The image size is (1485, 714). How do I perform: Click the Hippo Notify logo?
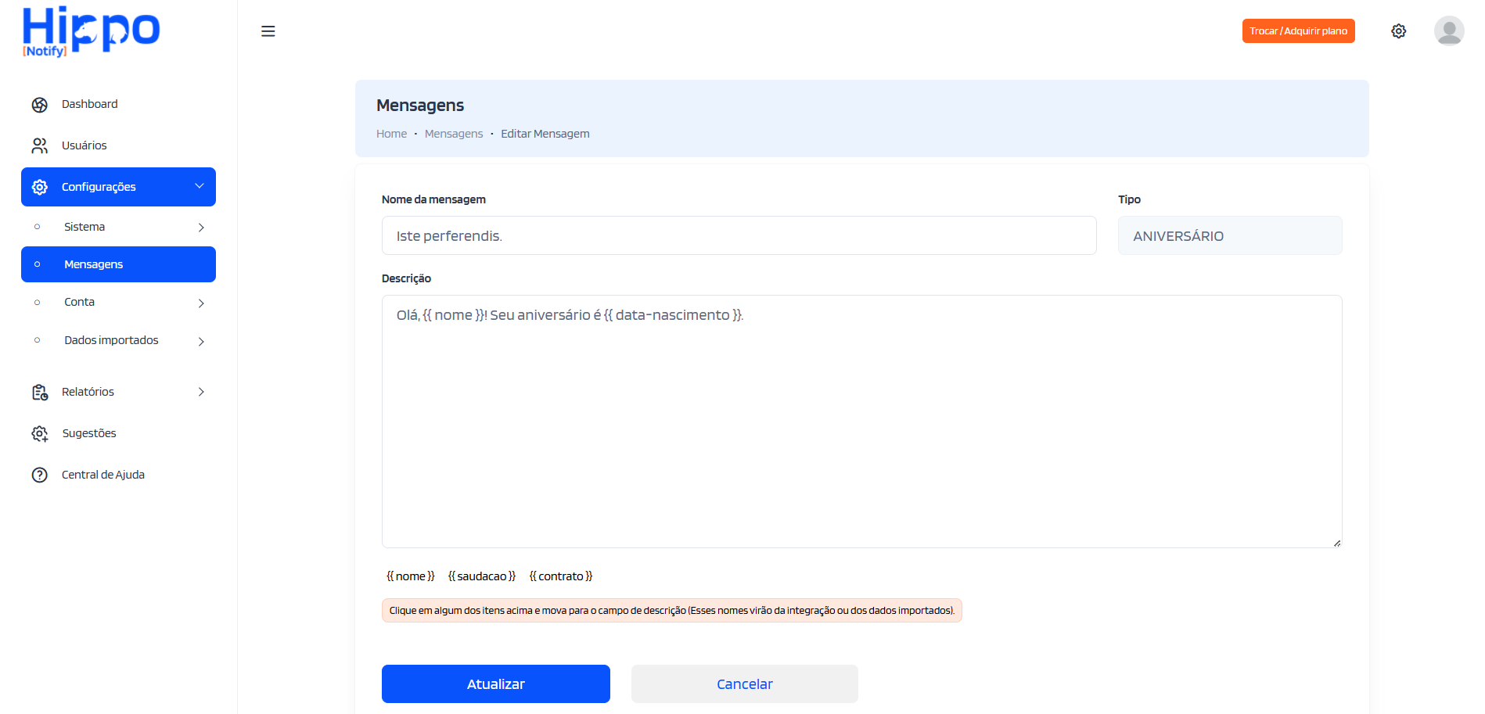91,31
